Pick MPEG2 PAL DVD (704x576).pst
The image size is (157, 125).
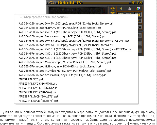tap(38, 88)
